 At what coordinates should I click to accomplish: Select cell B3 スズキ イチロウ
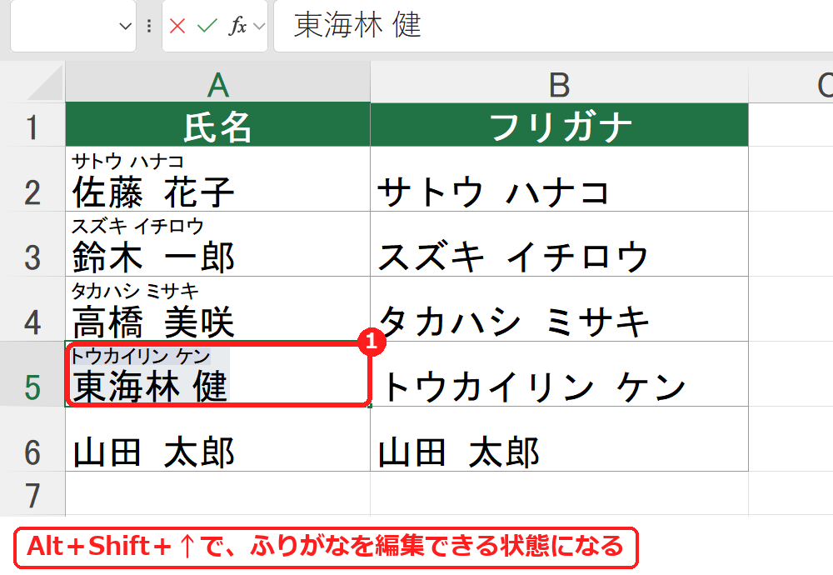pos(560,244)
